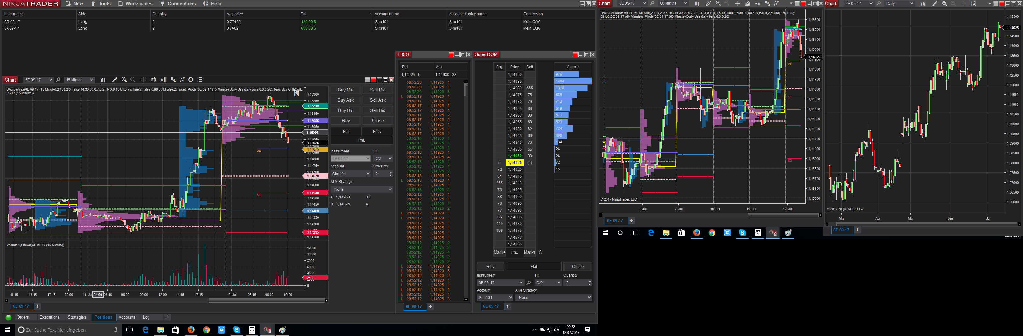Open Firefox from the left taskbar
This screenshot has width=1023, height=336.
tap(191, 330)
